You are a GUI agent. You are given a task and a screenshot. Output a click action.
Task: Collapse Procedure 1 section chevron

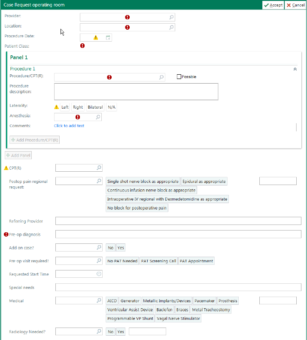coord(295,69)
